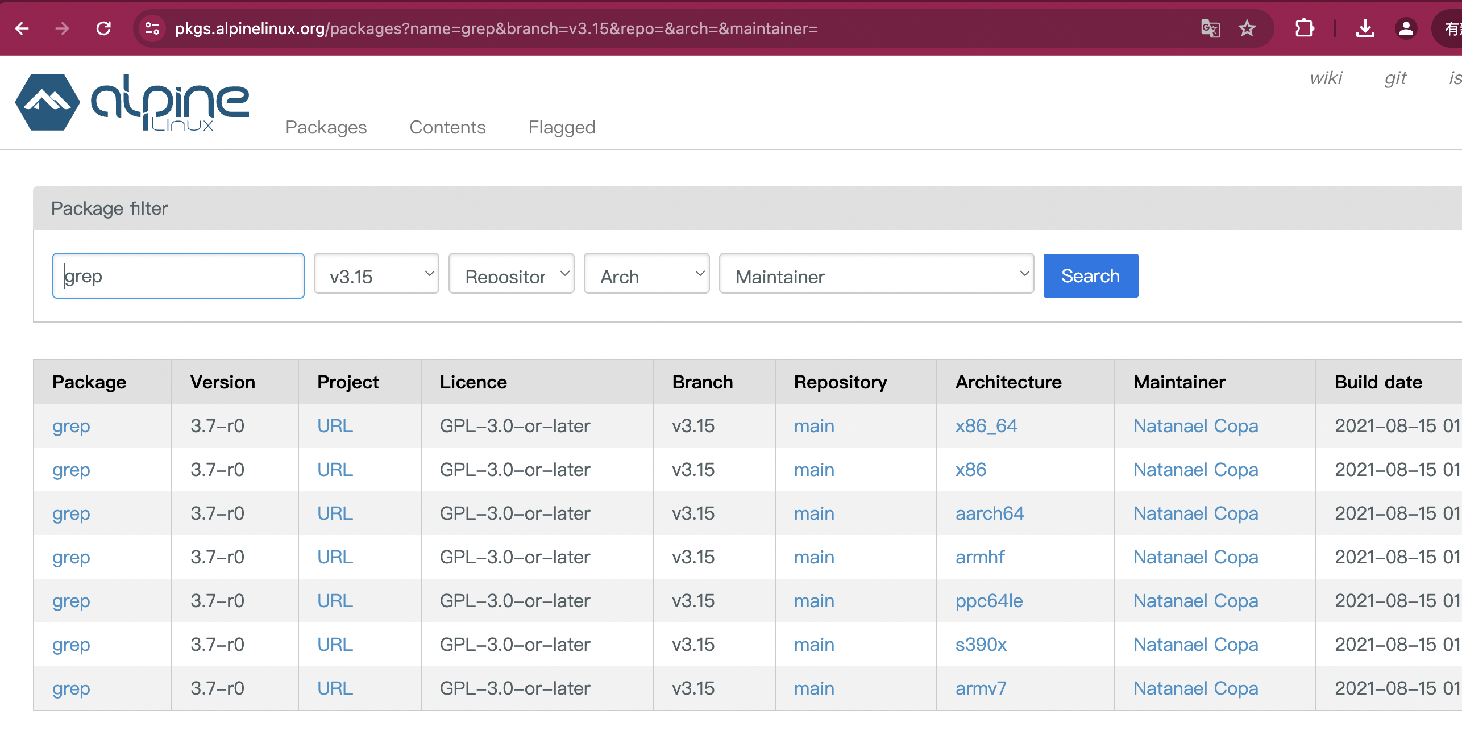Viewport: 1462px width, 744px height.
Task: Focus the address bar URL
Action: click(496, 28)
